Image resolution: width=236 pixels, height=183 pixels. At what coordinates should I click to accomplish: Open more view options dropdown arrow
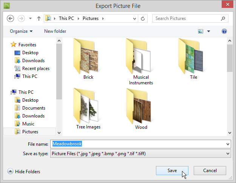208,31
